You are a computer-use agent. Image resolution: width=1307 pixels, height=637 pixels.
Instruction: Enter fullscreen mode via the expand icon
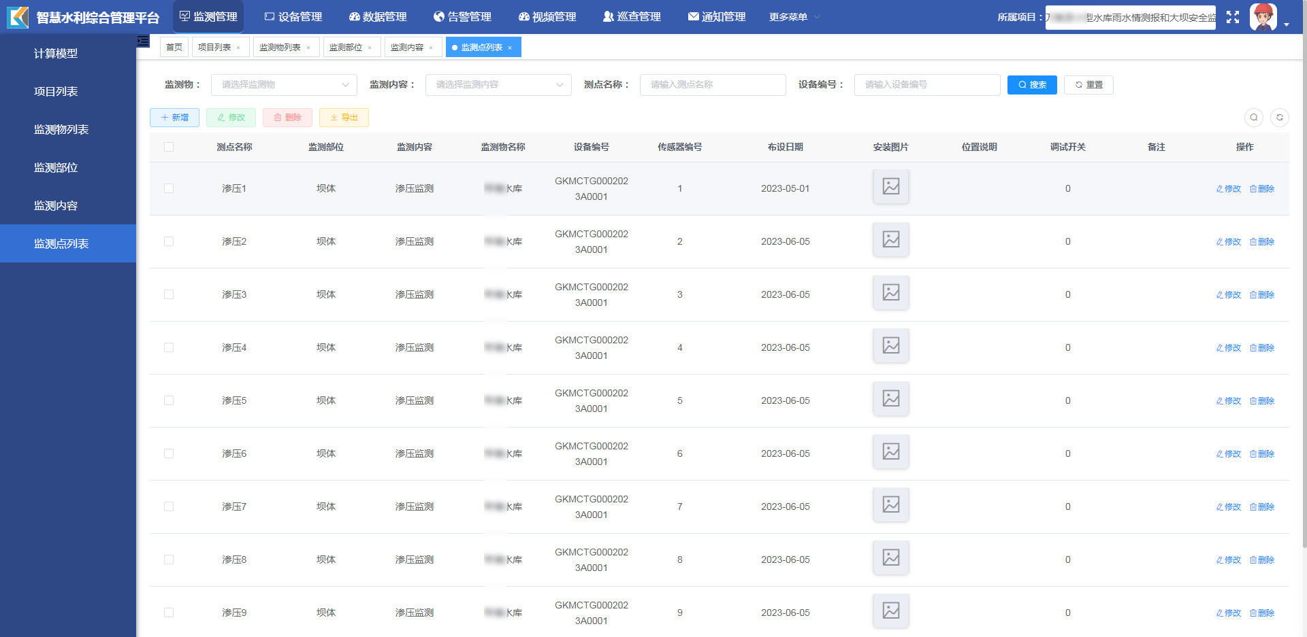coord(1232,17)
